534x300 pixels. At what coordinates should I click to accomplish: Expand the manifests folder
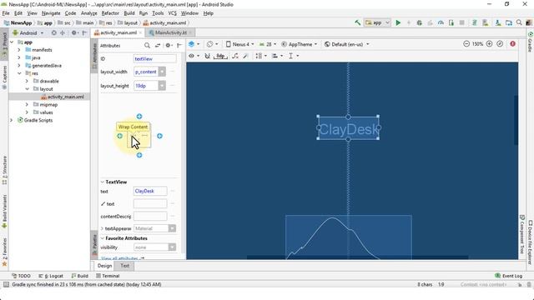19,50
